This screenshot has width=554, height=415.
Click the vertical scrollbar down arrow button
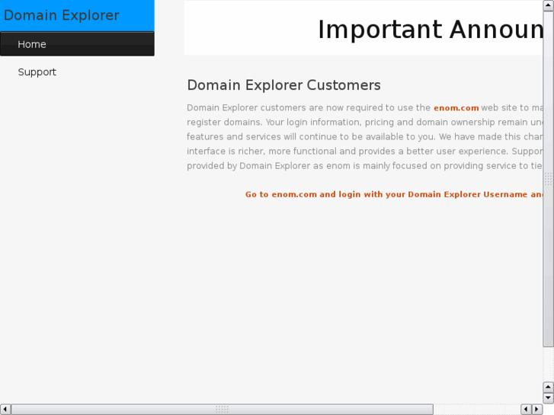548,398
